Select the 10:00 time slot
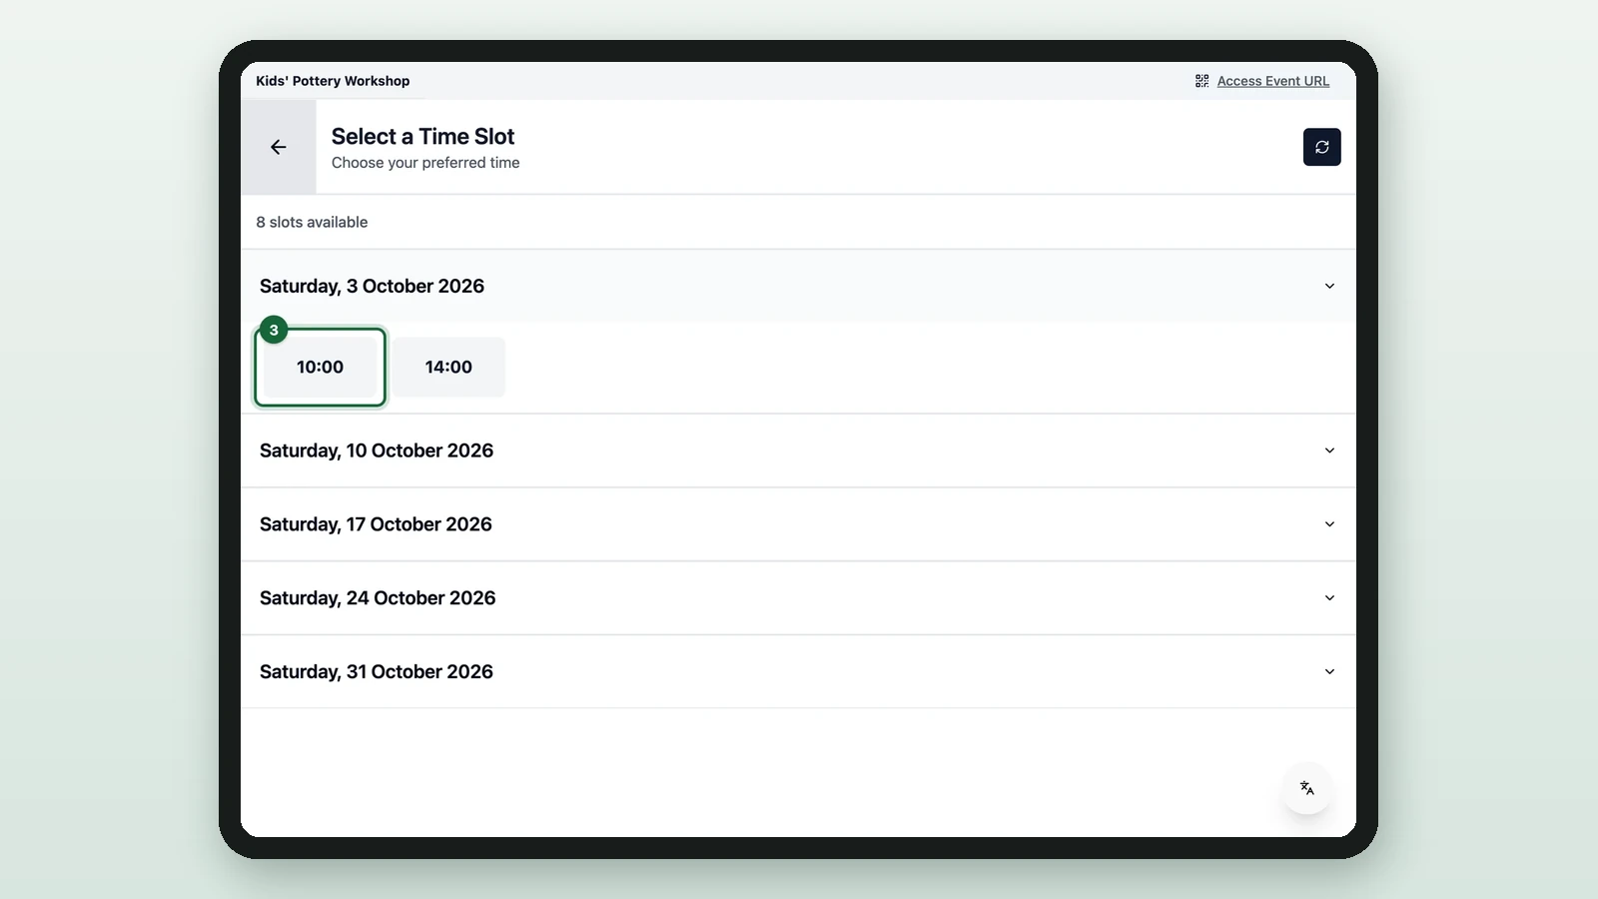Image resolution: width=1598 pixels, height=899 pixels. point(320,367)
